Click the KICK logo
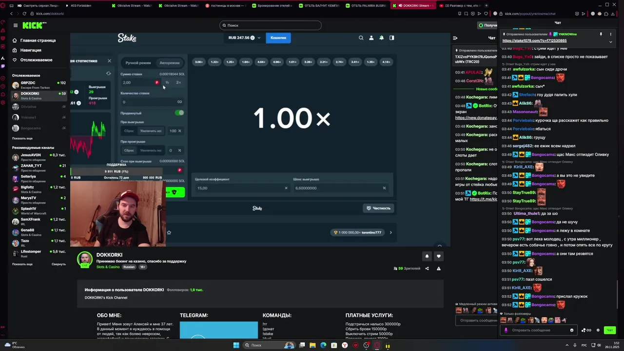The width and height of the screenshot is (624, 351). tap(33, 25)
